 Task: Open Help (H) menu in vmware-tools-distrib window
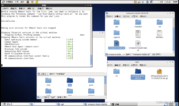(x=143, y=16)
